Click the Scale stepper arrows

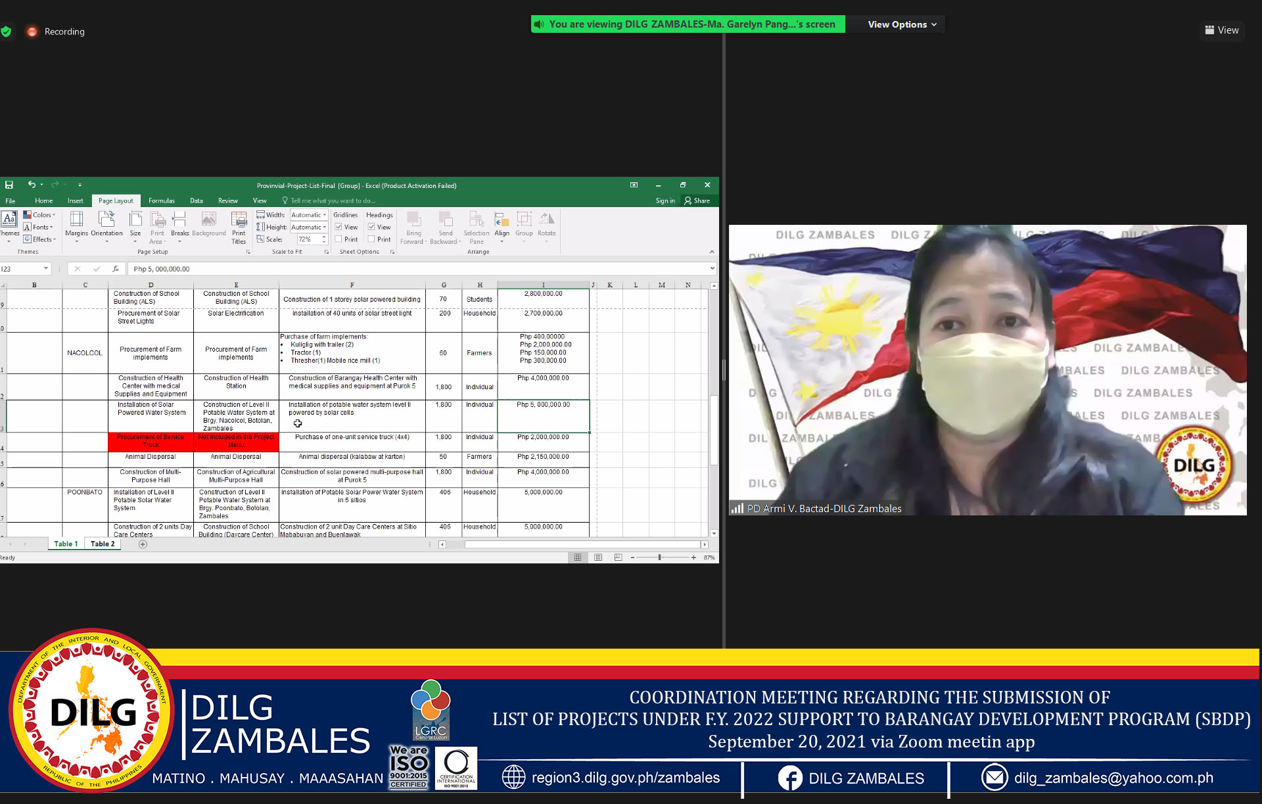(324, 239)
